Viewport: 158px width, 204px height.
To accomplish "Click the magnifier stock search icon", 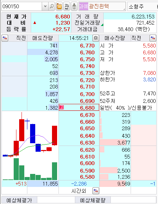I will [52, 6].
